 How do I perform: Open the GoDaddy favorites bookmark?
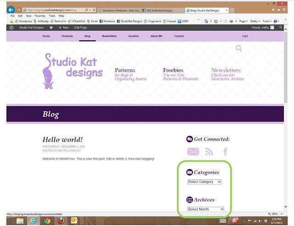coord(41,22)
